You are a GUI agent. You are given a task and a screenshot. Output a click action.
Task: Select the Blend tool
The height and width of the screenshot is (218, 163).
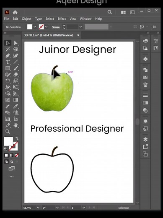pos(8,112)
